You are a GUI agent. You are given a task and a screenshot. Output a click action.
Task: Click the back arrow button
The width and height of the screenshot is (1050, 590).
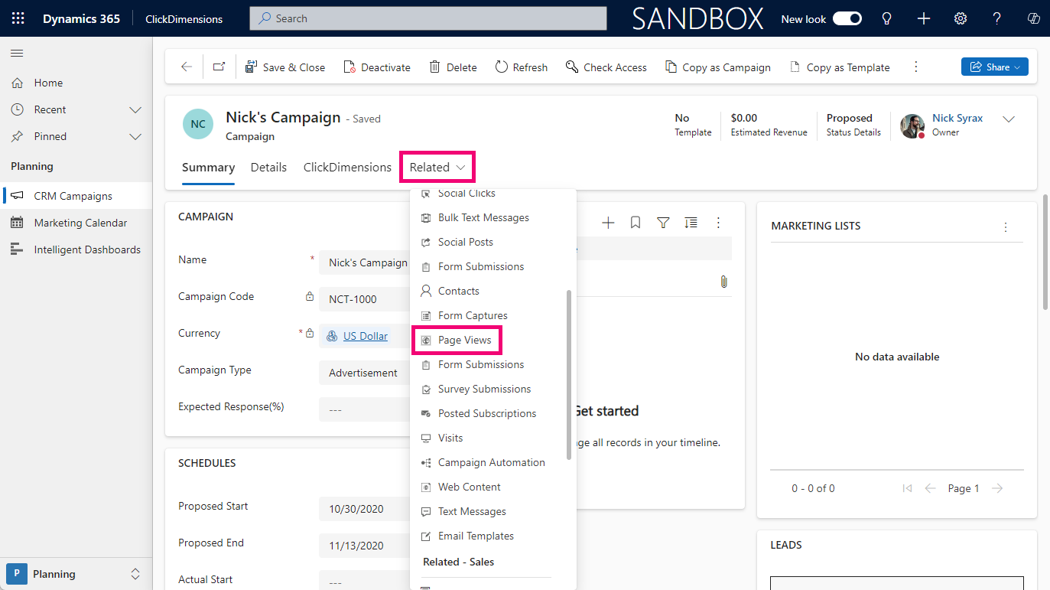pyautogui.click(x=187, y=67)
